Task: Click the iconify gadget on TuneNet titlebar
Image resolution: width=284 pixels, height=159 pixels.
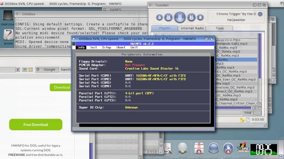Action: [254, 5]
